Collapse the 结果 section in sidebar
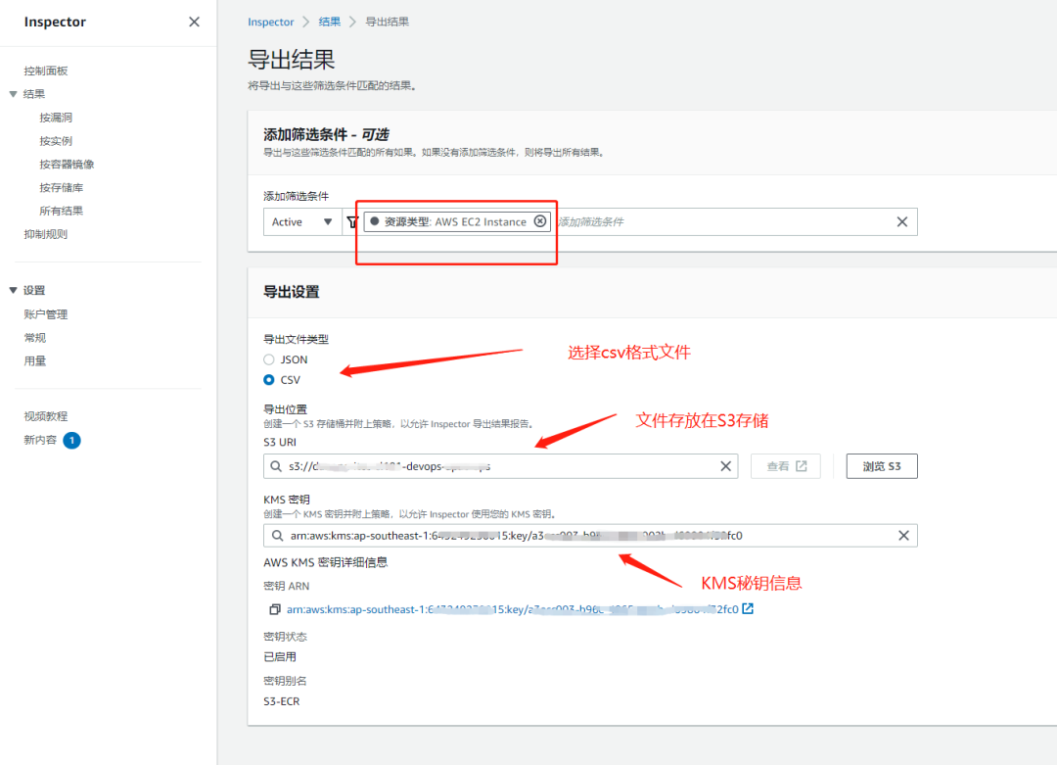This screenshot has height=765, width=1057. point(13,93)
